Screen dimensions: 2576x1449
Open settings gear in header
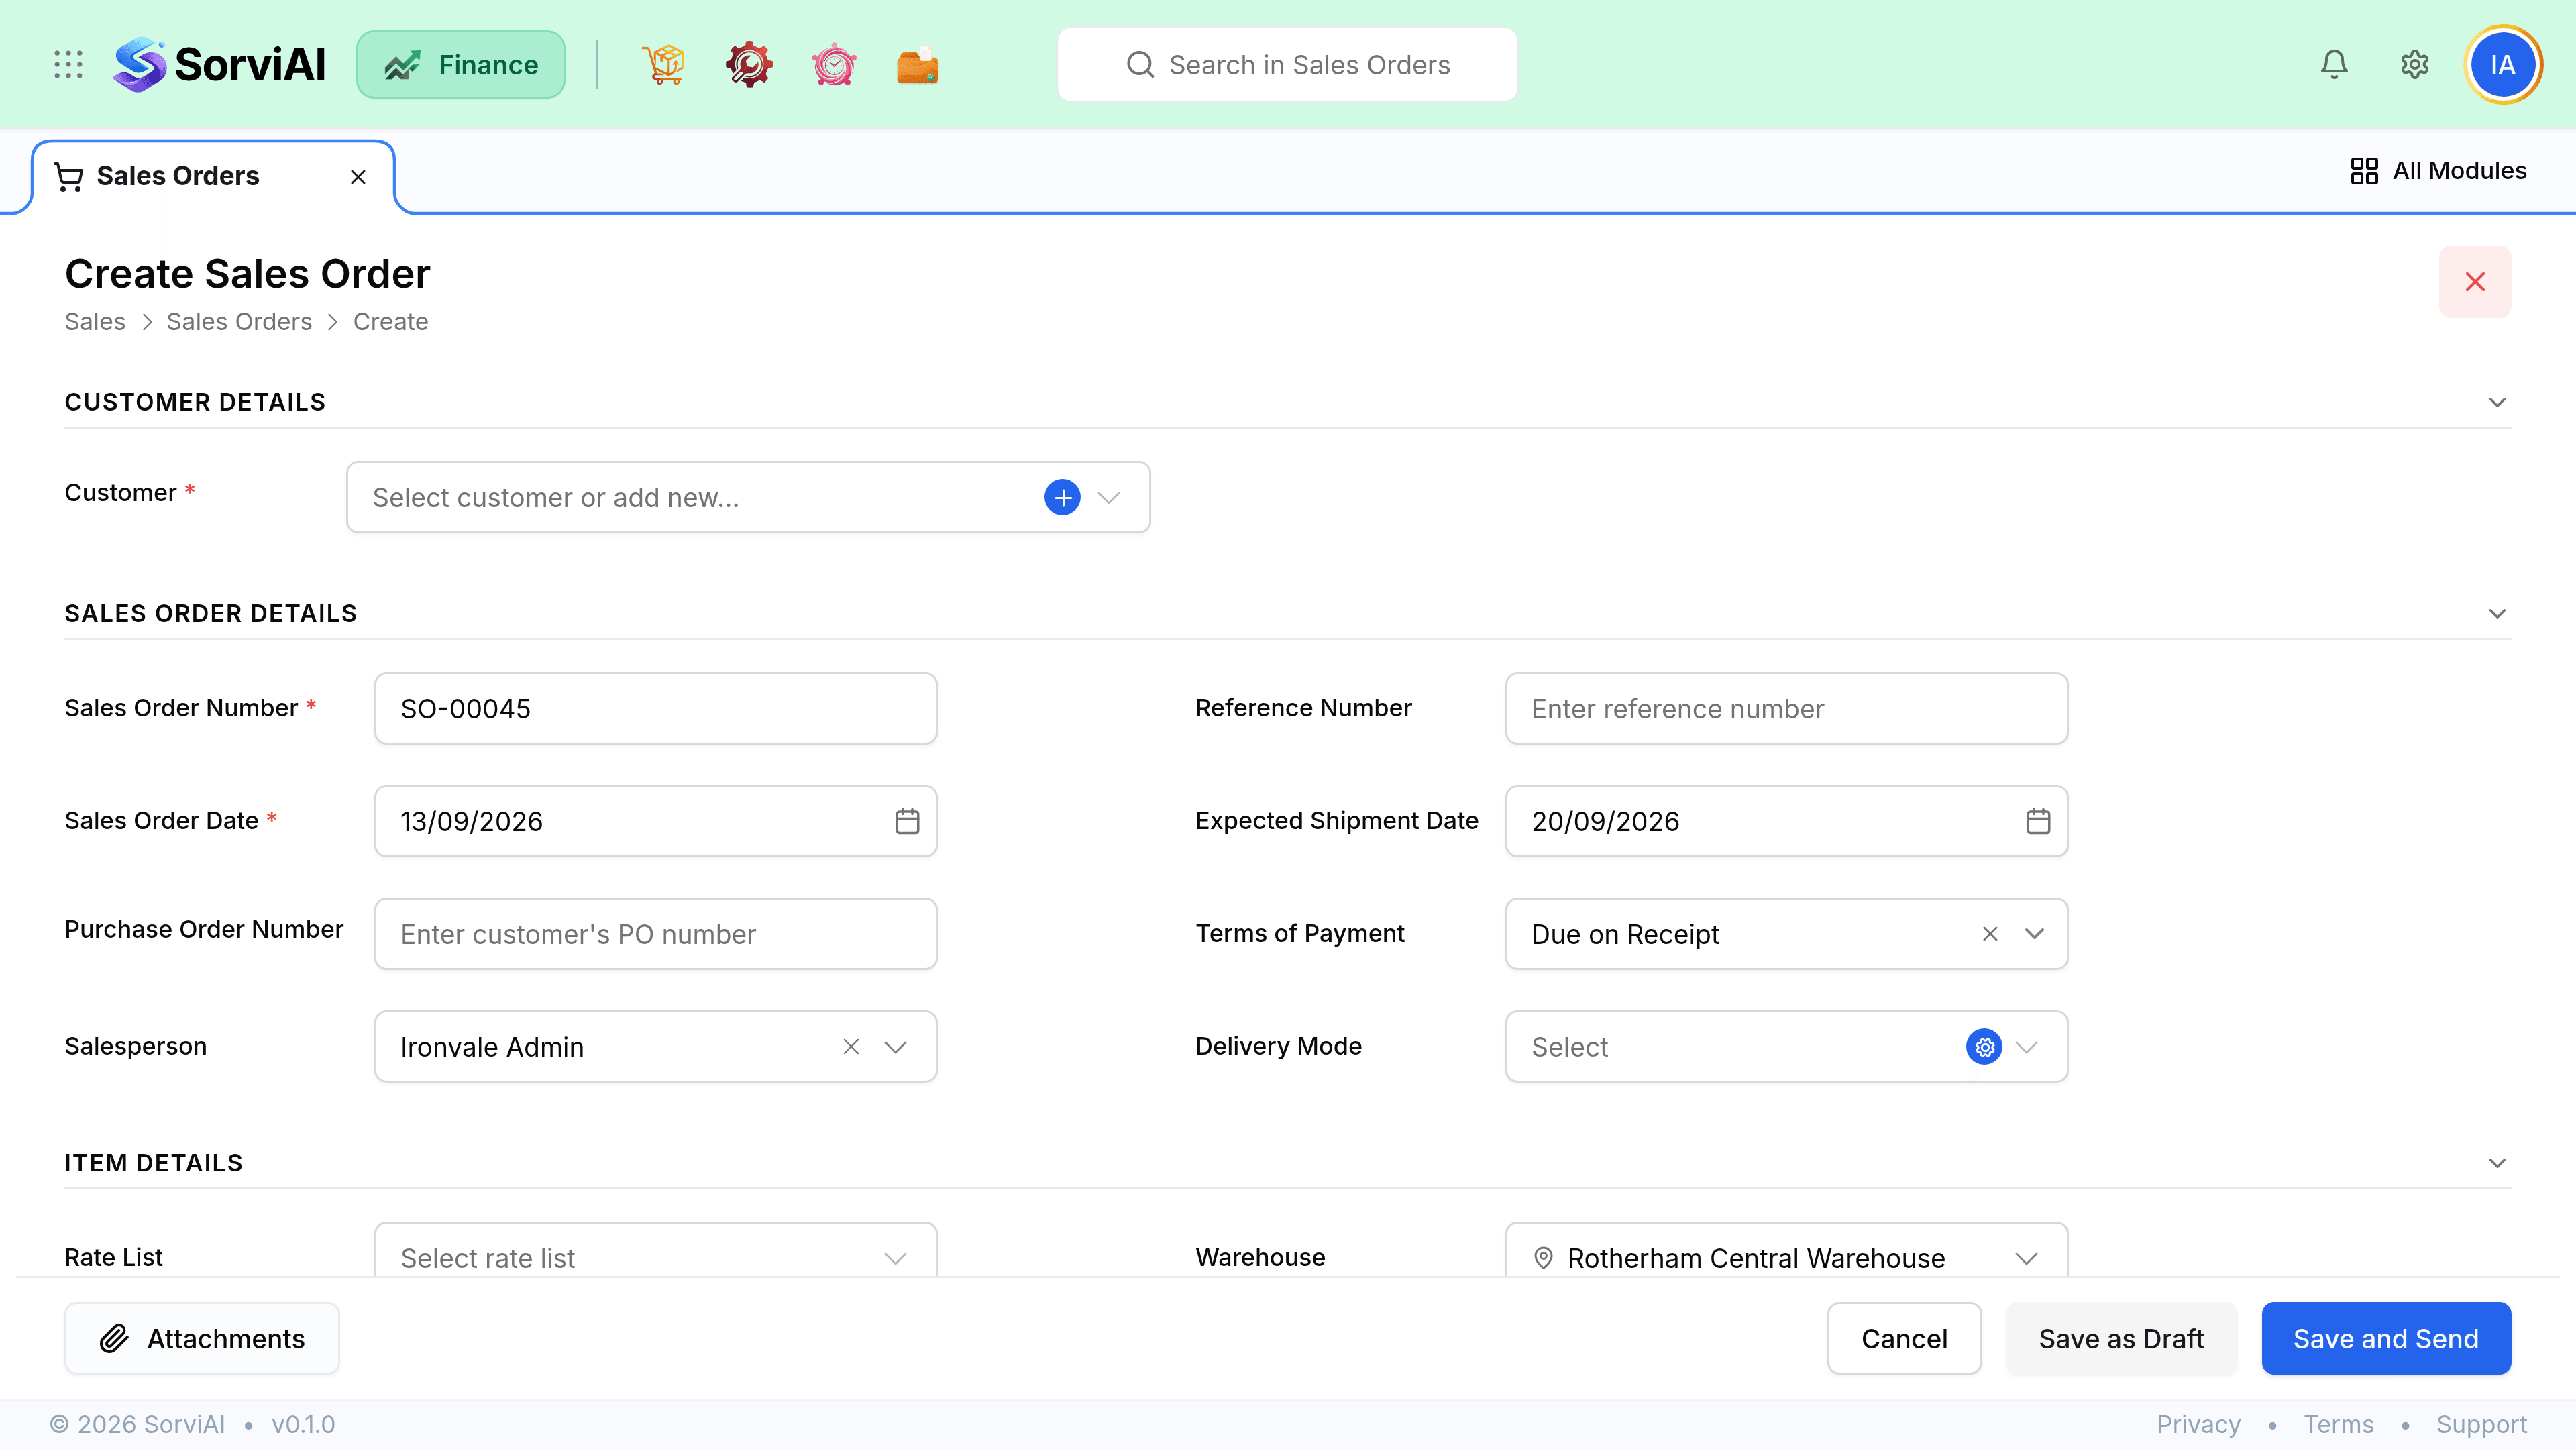point(2415,65)
